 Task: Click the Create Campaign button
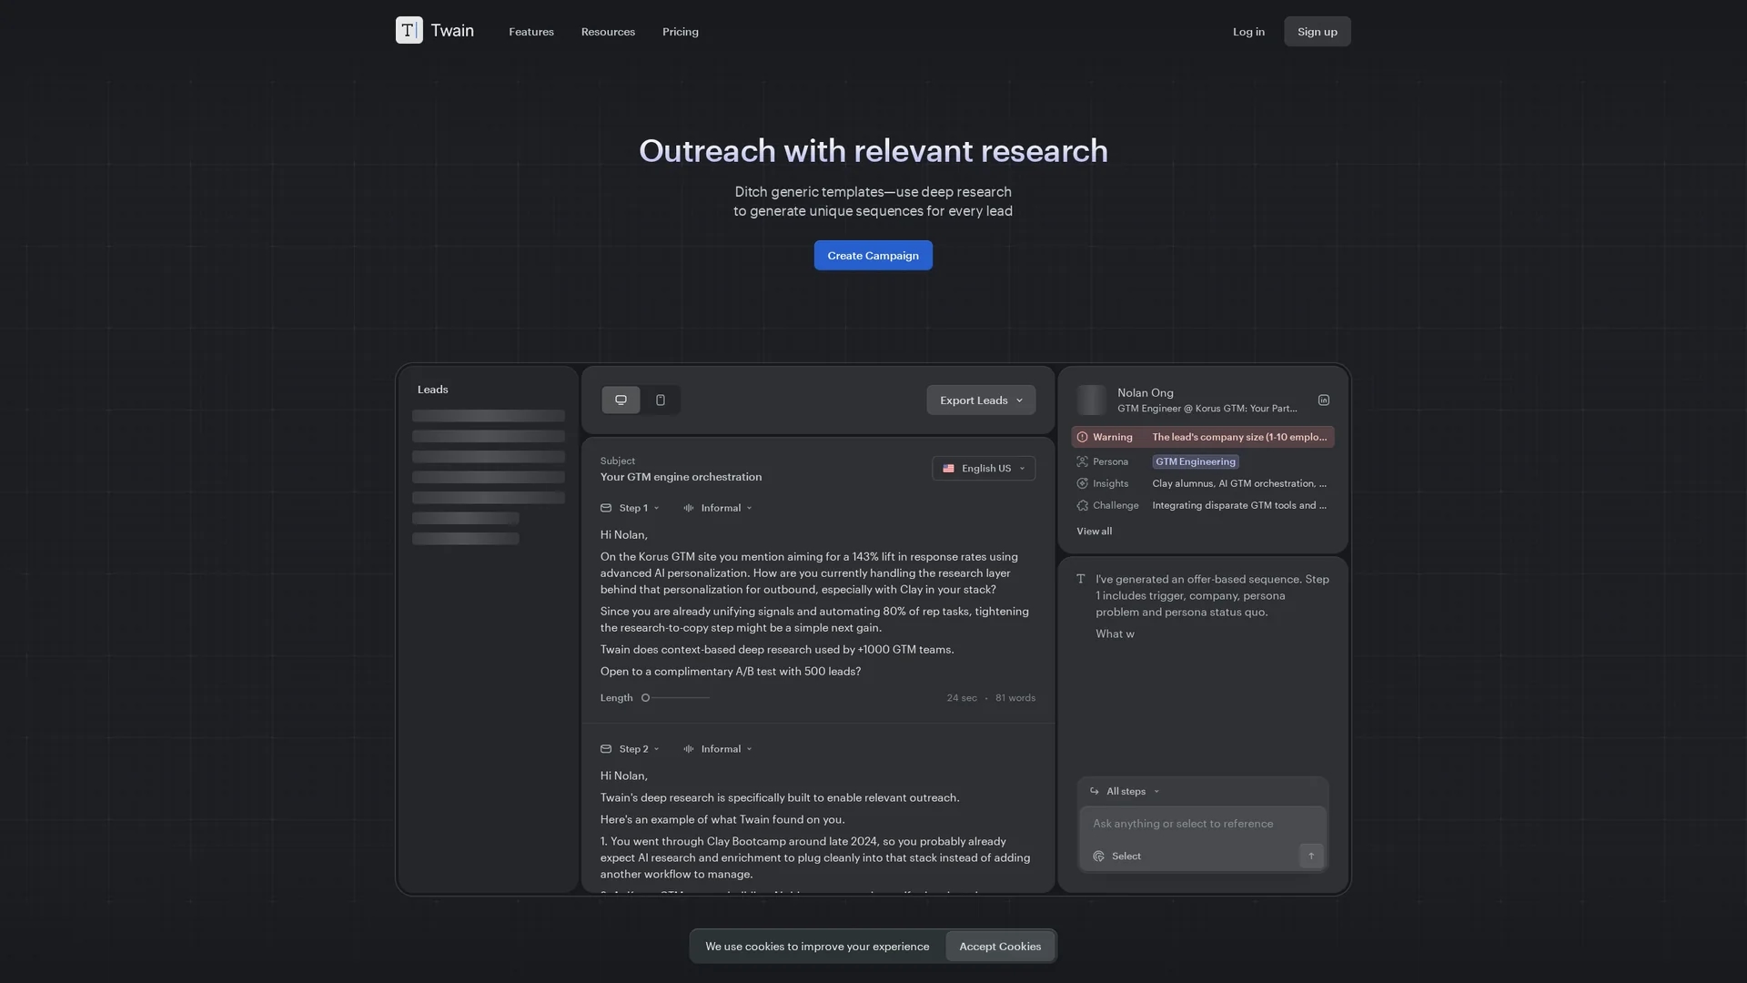click(x=873, y=256)
